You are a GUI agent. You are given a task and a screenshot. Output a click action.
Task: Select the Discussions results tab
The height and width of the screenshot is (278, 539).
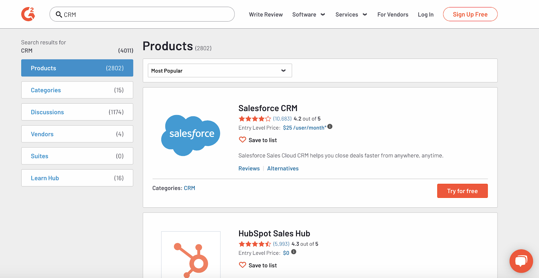(77, 112)
